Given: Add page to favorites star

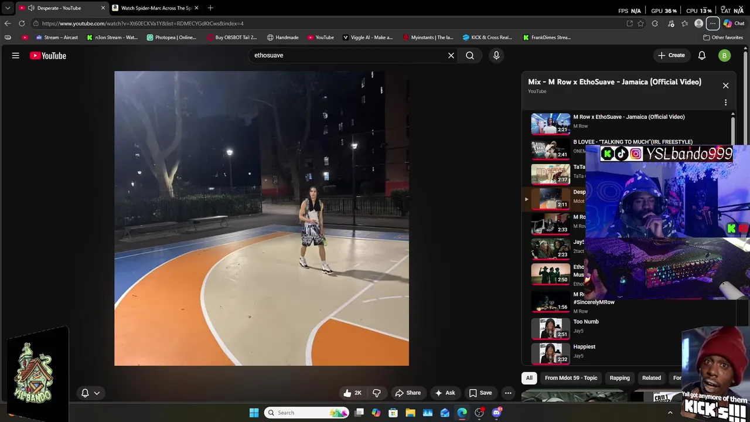Looking at the screenshot, I should tap(641, 23).
